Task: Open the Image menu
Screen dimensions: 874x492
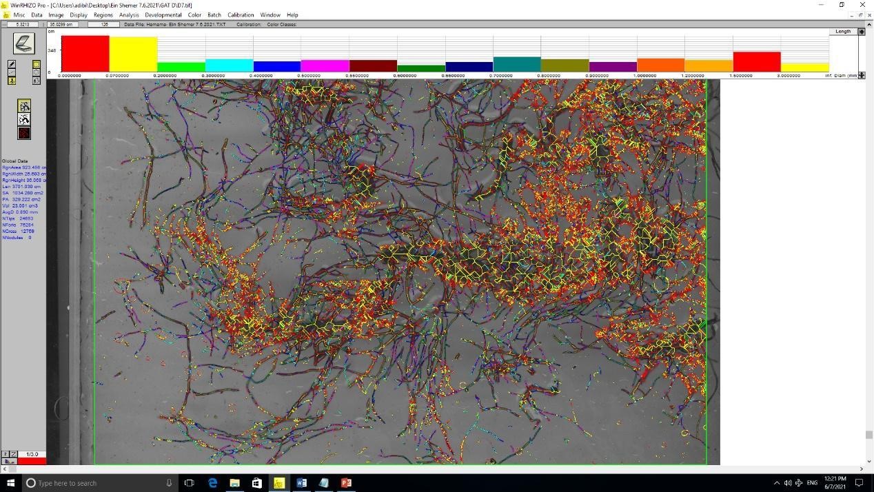Action: [56, 14]
